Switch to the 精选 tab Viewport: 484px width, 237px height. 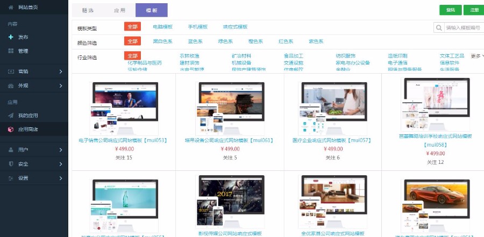[88, 10]
